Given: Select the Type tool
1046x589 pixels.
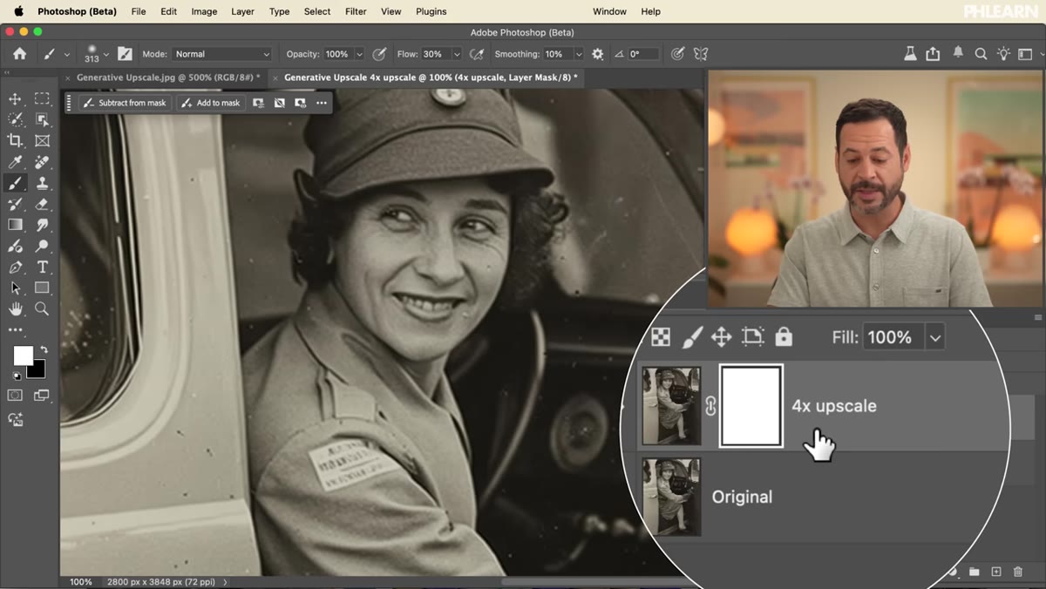Looking at the screenshot, I should click(x=42, y=267).
